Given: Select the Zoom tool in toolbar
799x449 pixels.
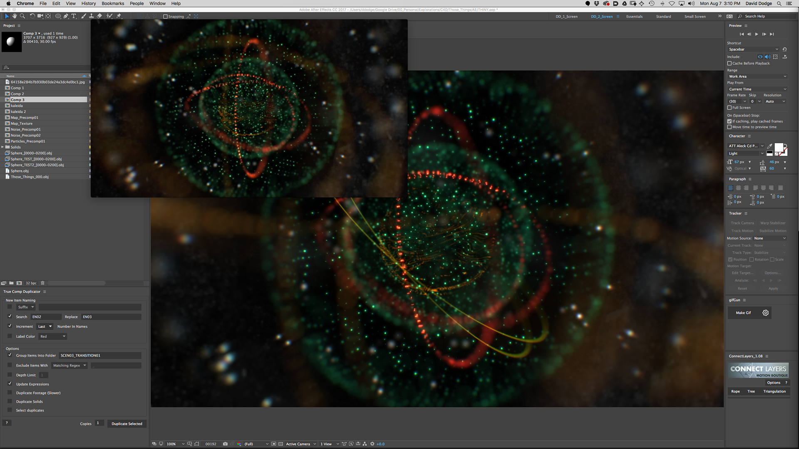Looking at the screenshot, I should [x=22, y=16].
